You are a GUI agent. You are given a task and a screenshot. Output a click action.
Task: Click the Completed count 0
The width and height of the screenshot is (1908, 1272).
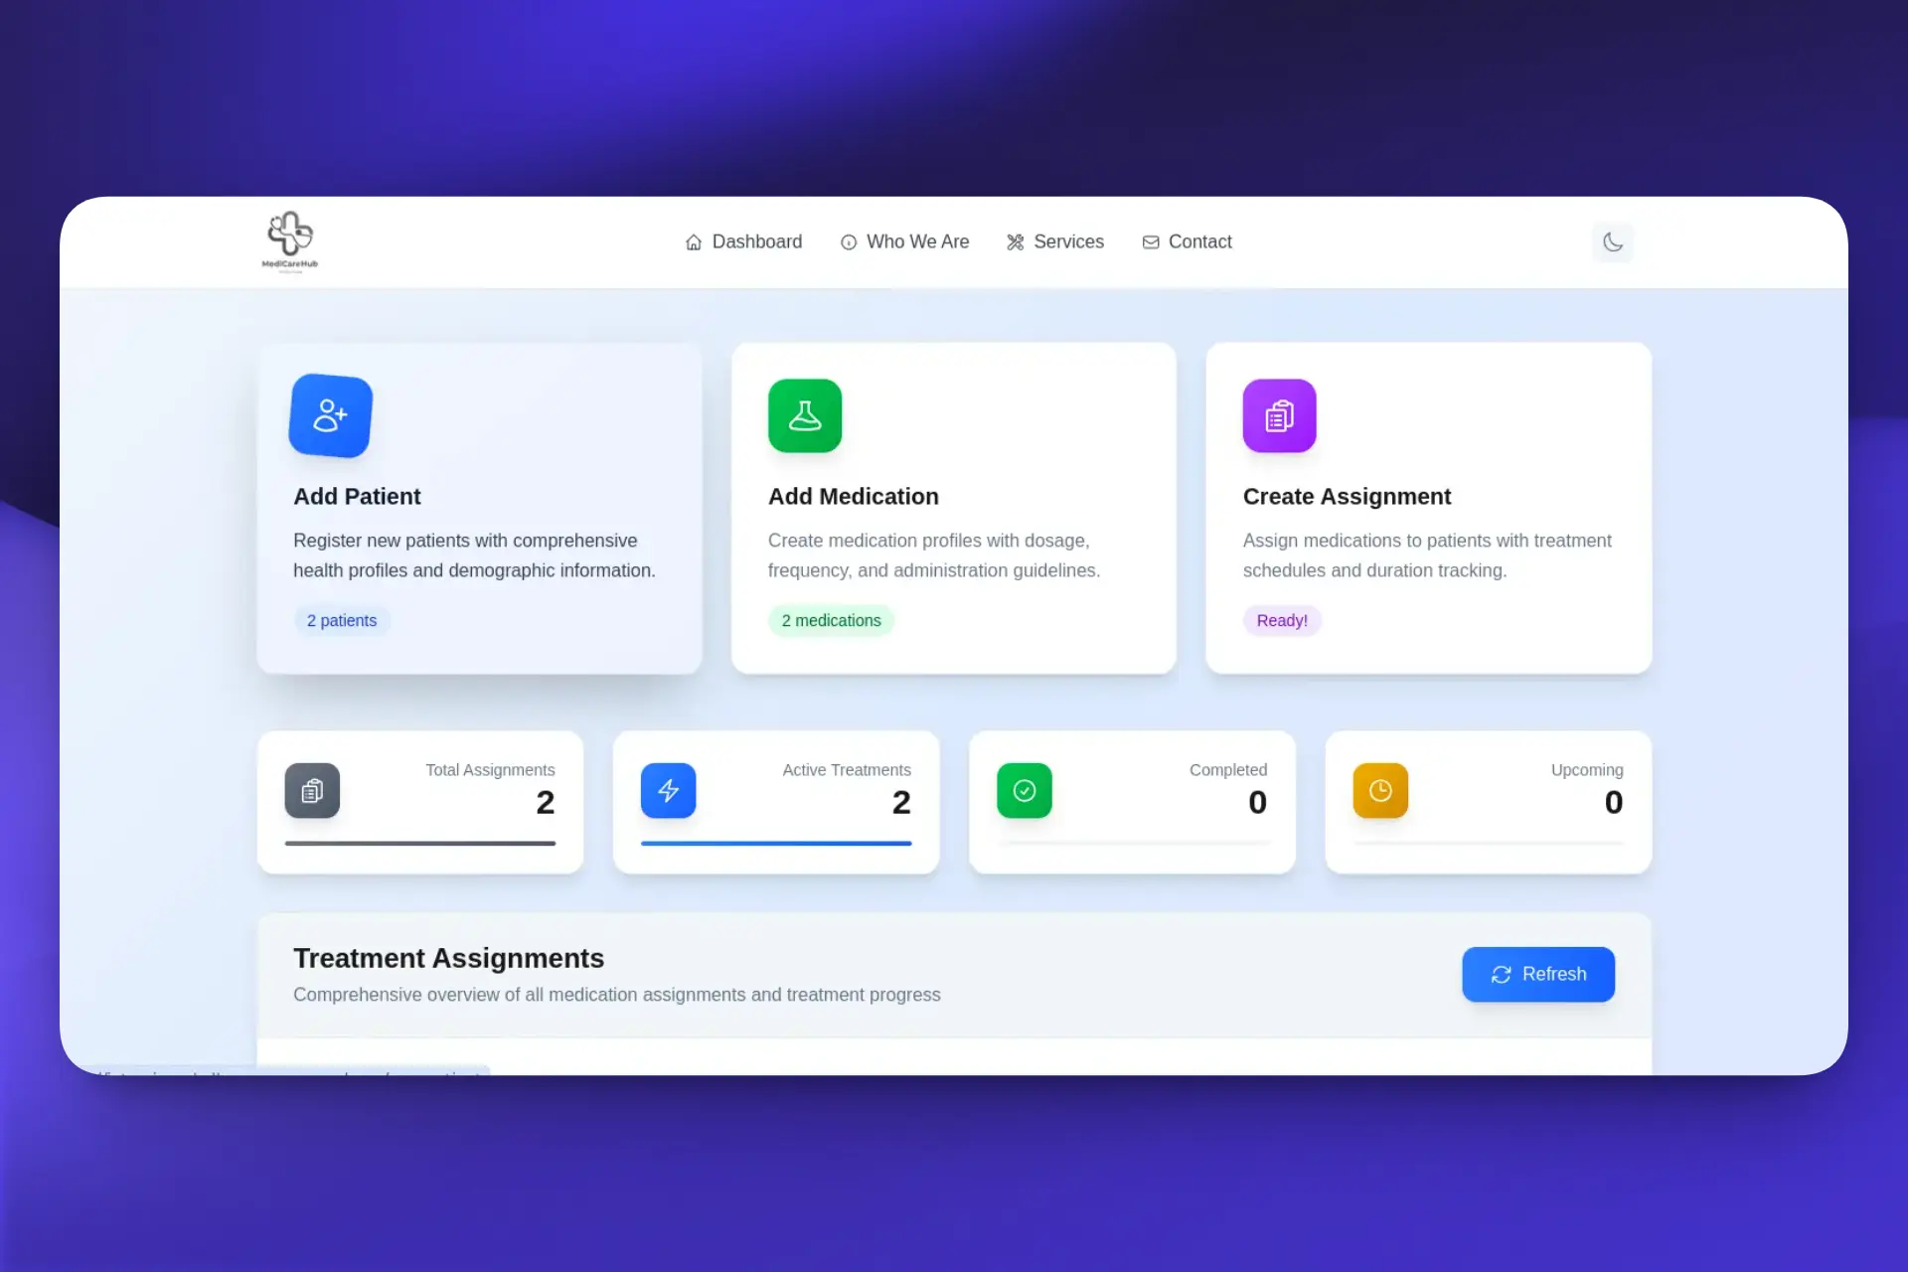pos(1258,802)
